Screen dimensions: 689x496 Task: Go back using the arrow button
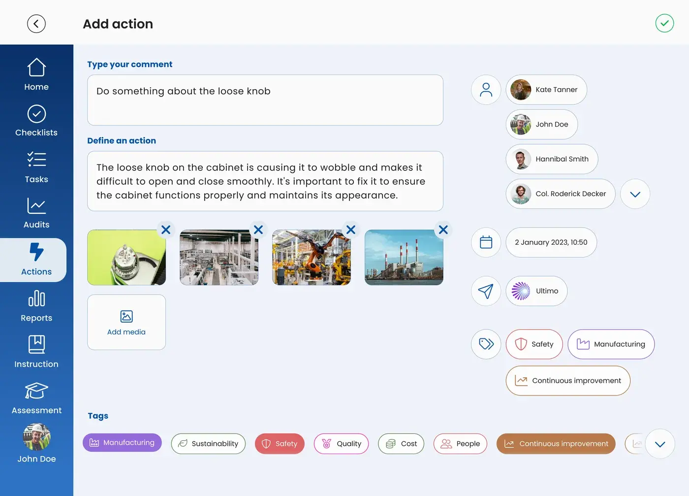pos(36,24)
